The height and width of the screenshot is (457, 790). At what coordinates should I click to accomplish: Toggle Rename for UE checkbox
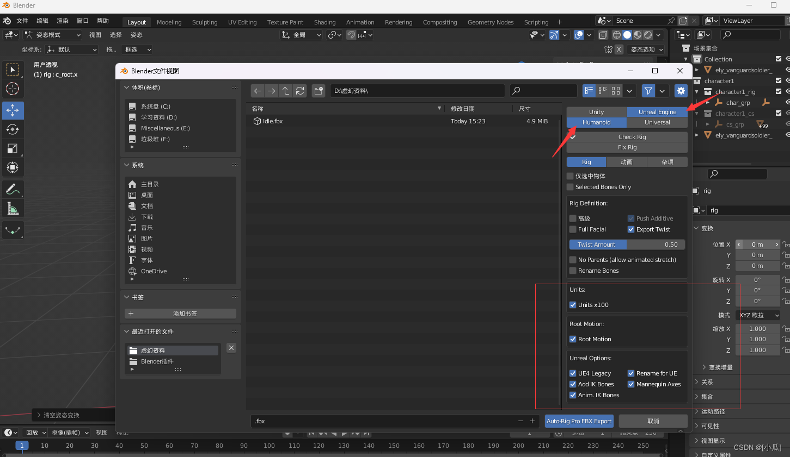click(631, 373)
